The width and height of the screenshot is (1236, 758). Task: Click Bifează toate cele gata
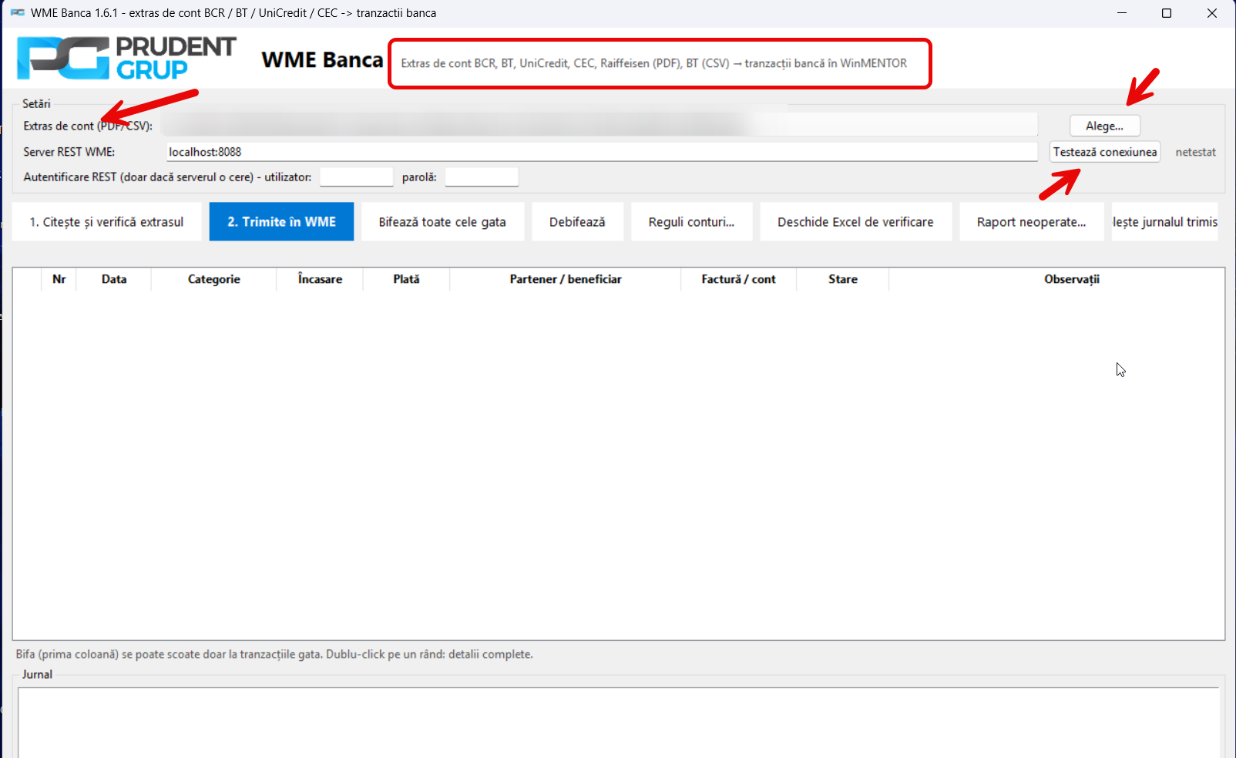(442, 222)
